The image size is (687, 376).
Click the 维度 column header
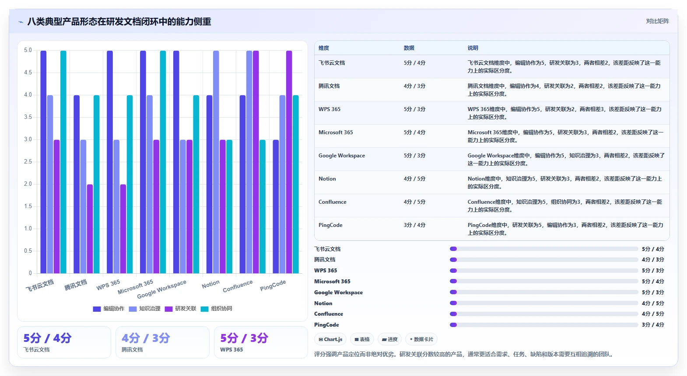click(324, 48)
